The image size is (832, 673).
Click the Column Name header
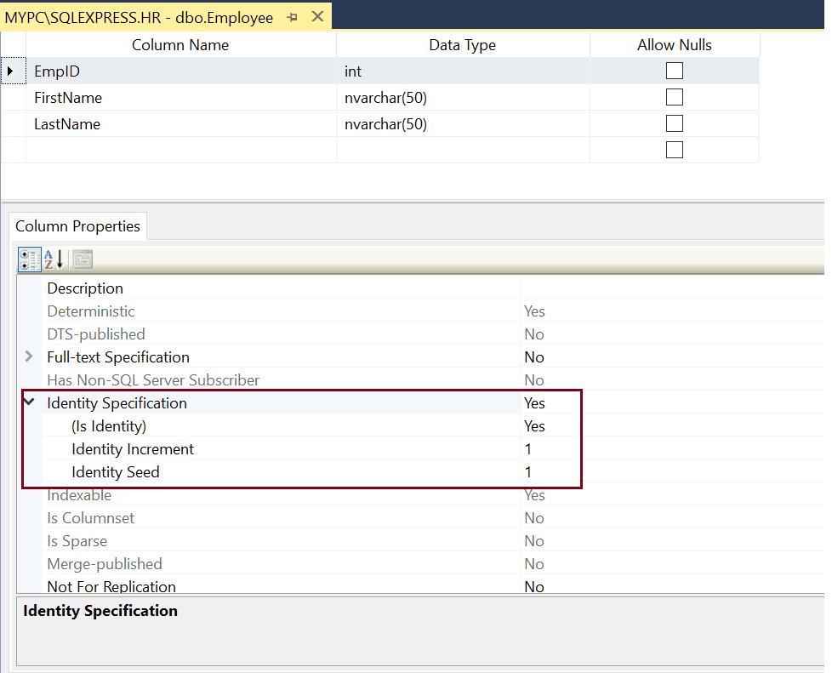pos(180,45)
